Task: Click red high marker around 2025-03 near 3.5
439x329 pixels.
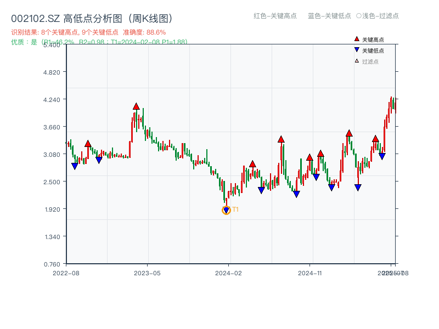Action: click(349, 133)
